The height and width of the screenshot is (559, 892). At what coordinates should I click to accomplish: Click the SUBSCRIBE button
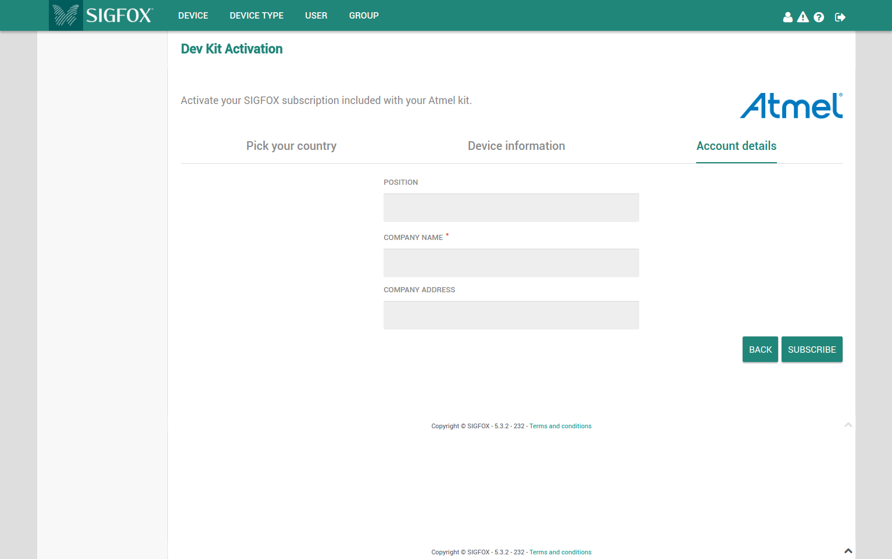pos(812,349)
